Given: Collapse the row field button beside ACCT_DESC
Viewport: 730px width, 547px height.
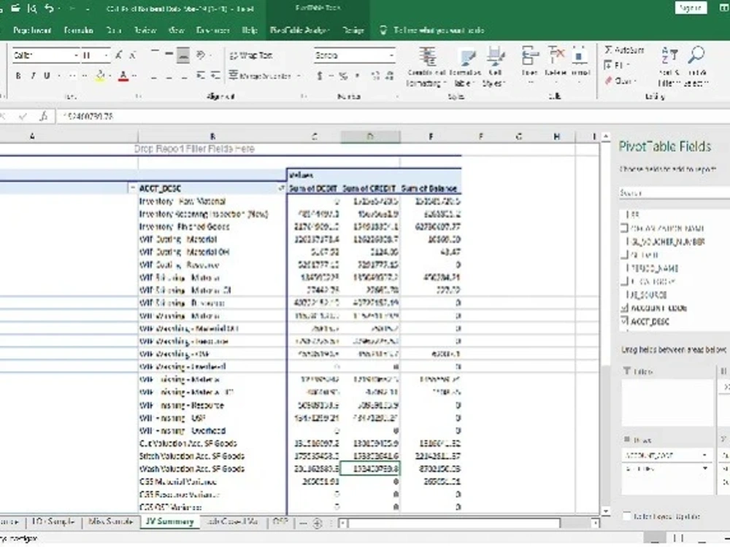Looking at the screenshot, I should (x=132, y=188).
